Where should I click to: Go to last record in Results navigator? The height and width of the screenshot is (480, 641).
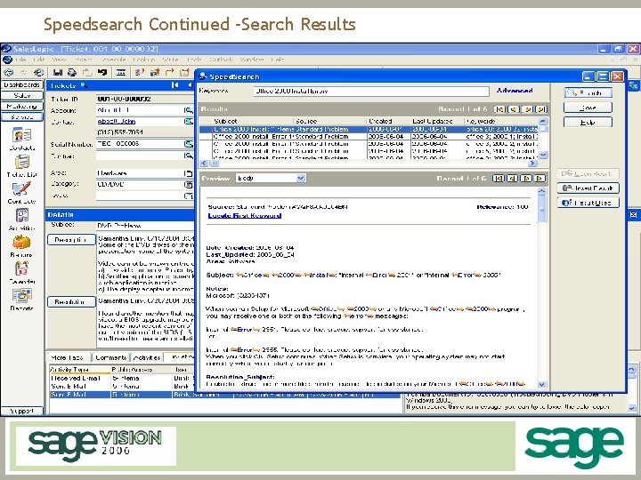point(541,109)
